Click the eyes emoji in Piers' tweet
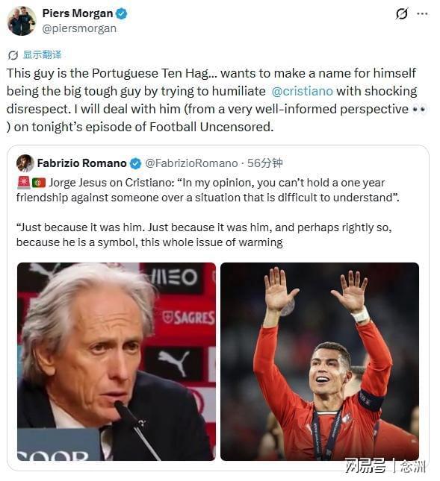440x481 pixels. (419, 110)
